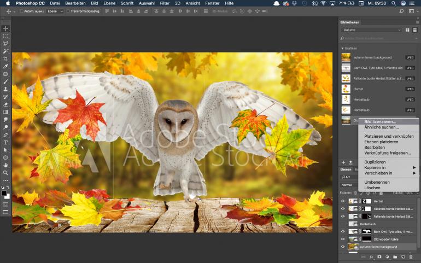
Task: Select the Crop tool
Action: [x=5, y=59]
